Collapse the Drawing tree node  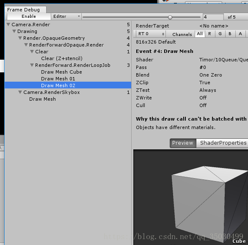(x=14, y=31)
